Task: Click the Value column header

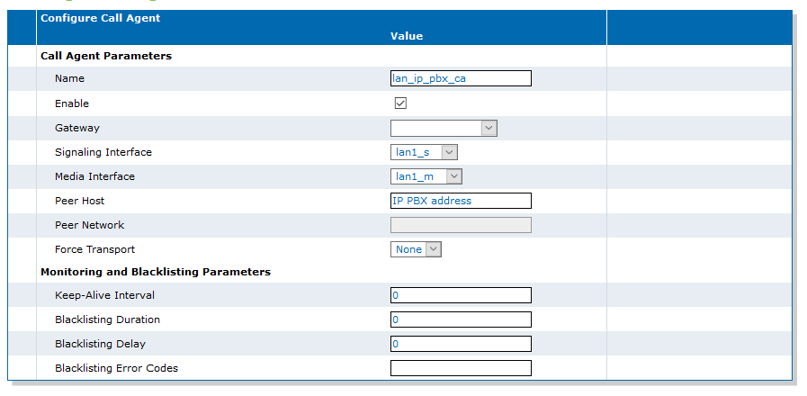Action: (407, 36)
